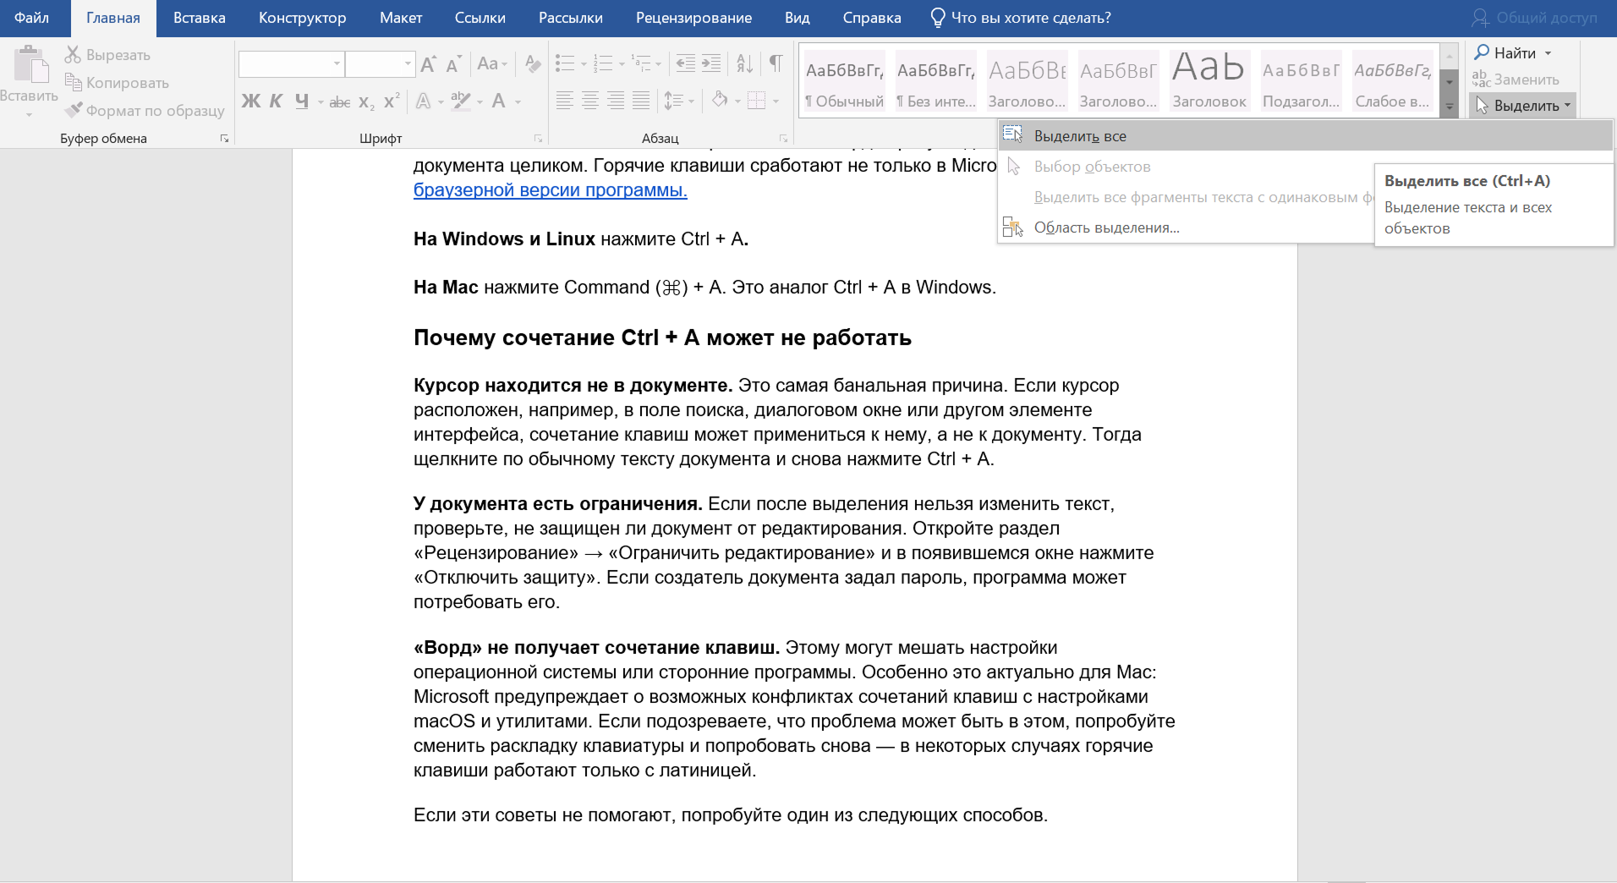Toggle strikethrough abc formatting

click(x=340, y=102)
